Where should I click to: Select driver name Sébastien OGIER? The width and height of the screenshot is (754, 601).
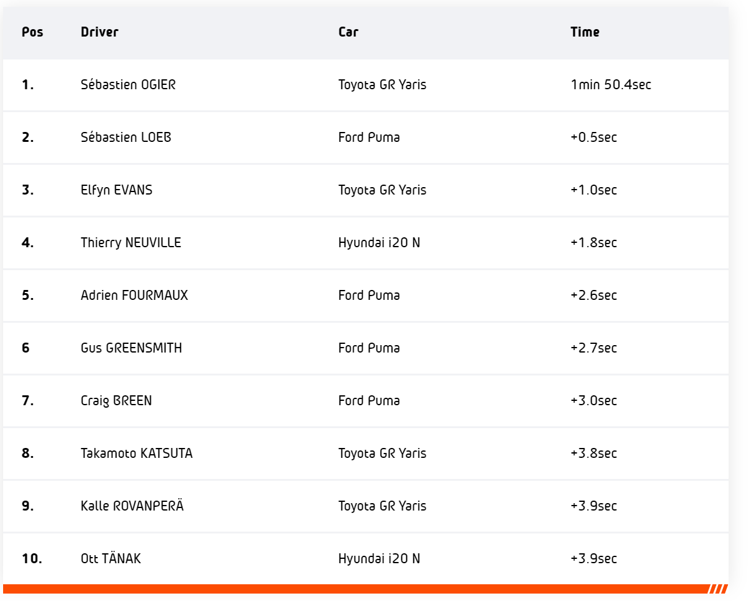(128, 85)
